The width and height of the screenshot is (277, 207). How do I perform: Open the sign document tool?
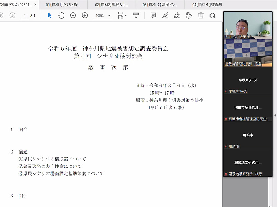177,16
